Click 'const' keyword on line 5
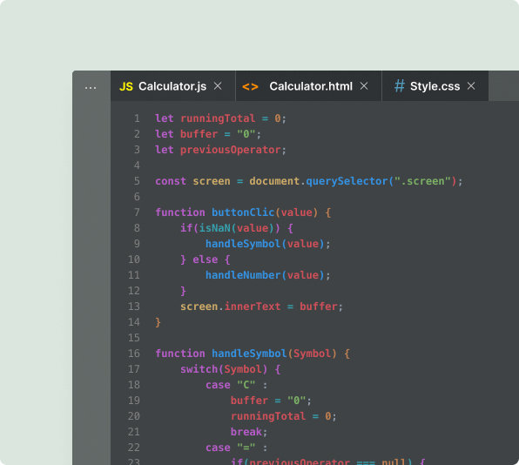The image size is (519, 465). coord(171,181)
